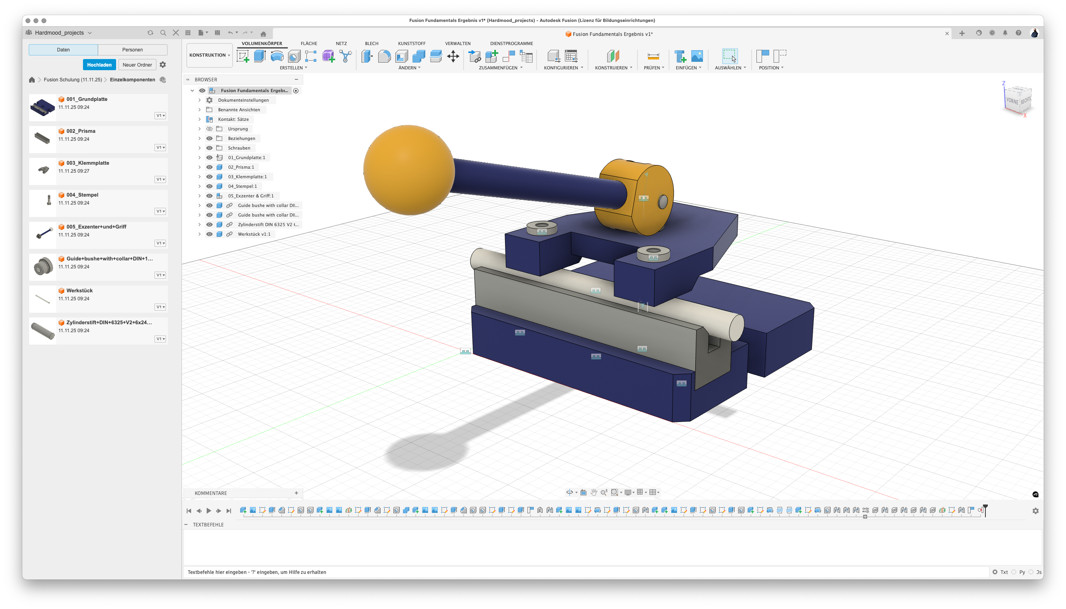The height and width of the screenshot is (609, 1066).
Task: Select the Revolve tool icon
Action: tap(277, 56)
